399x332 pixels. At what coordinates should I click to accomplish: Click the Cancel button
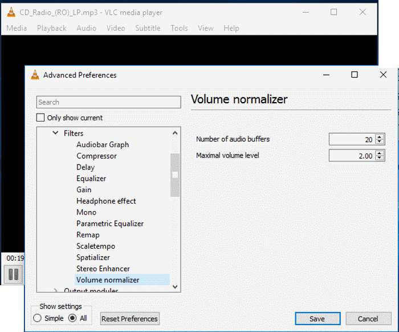pyautogui.click(x=368, y=318)
